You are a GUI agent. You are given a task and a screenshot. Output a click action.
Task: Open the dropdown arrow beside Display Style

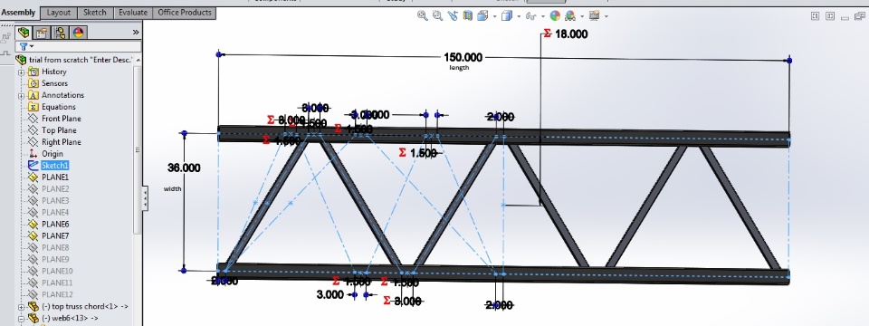tap(519, 16)
